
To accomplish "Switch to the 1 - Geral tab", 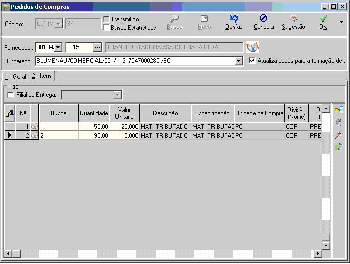I will [x=15, y=77].
